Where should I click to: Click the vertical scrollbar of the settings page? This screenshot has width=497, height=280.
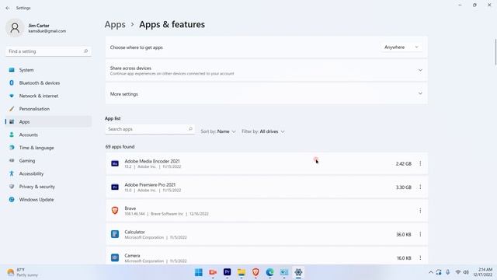click(495, 52)
